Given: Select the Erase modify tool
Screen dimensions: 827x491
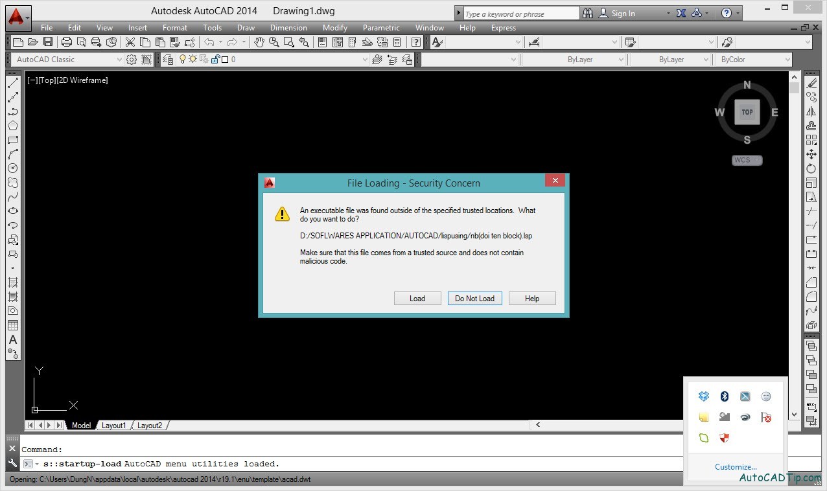Looking at the screenshot, I should coord(811,83).
